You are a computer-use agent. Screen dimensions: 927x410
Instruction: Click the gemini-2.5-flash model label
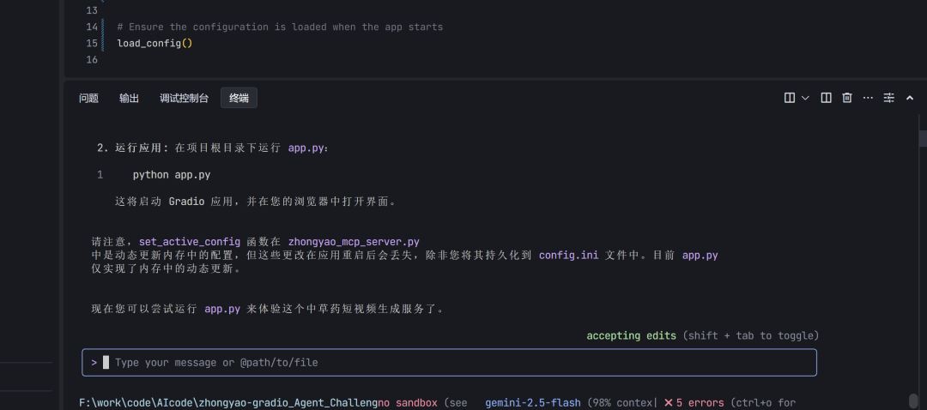(x=532, y=402)
